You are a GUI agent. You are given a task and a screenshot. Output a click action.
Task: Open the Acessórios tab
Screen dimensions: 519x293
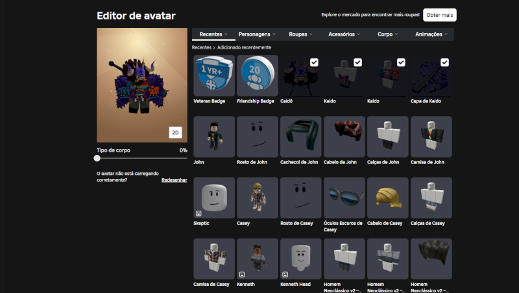(344, 34)
